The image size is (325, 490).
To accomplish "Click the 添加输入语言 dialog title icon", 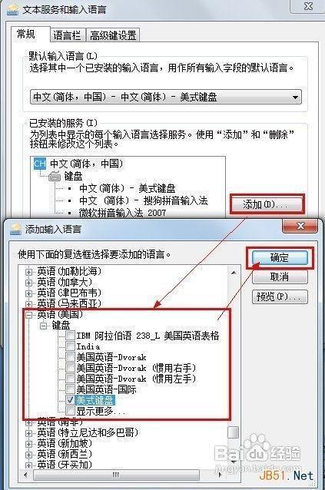I will pyautogui.click(x=15, y=229).
